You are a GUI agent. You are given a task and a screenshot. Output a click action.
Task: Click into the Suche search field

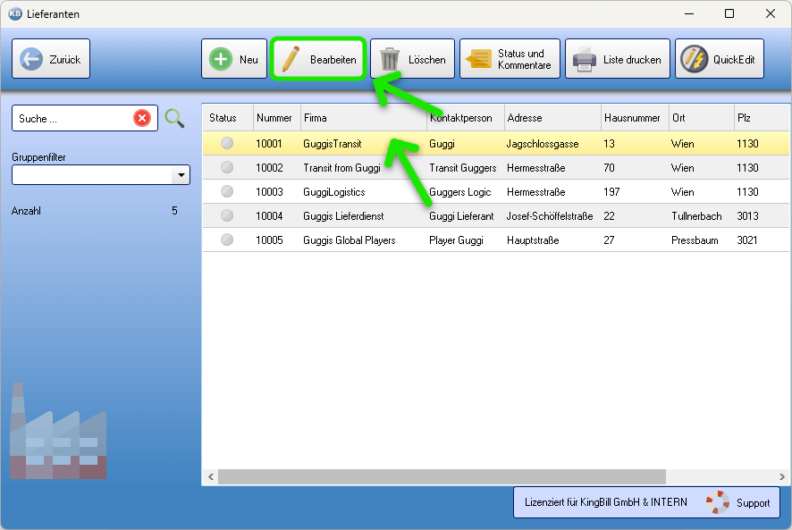[72, 118]
